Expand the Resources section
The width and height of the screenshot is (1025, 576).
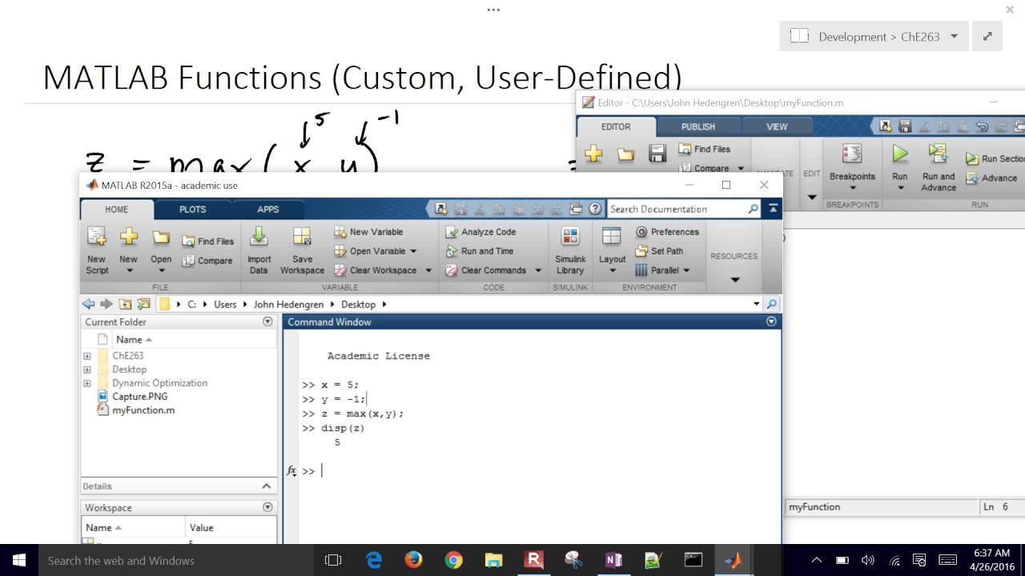point(734,279)
